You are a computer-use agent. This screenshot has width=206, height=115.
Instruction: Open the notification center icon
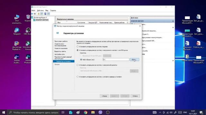coord(201,112)
